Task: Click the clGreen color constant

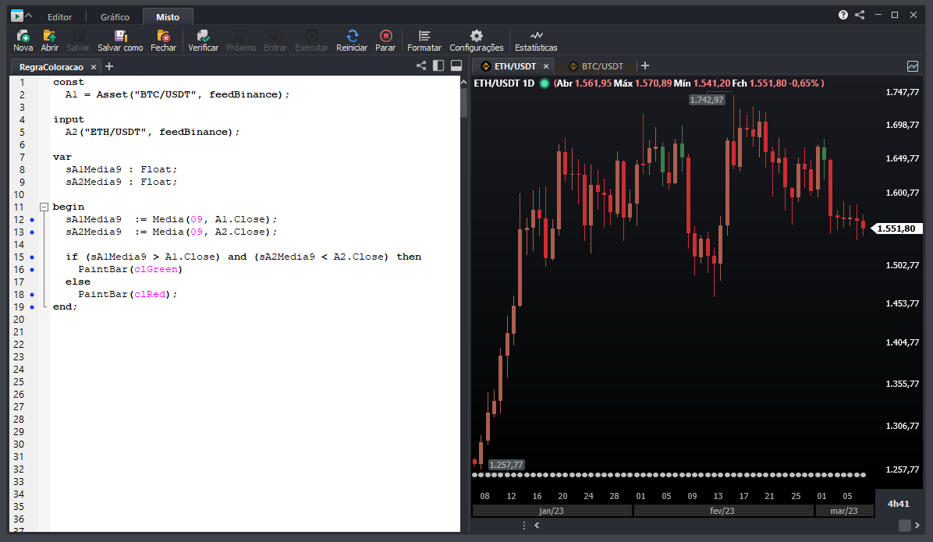Action: pyautogui.click(x=156, y=270)
